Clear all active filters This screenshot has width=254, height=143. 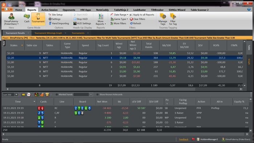[138, 19]
